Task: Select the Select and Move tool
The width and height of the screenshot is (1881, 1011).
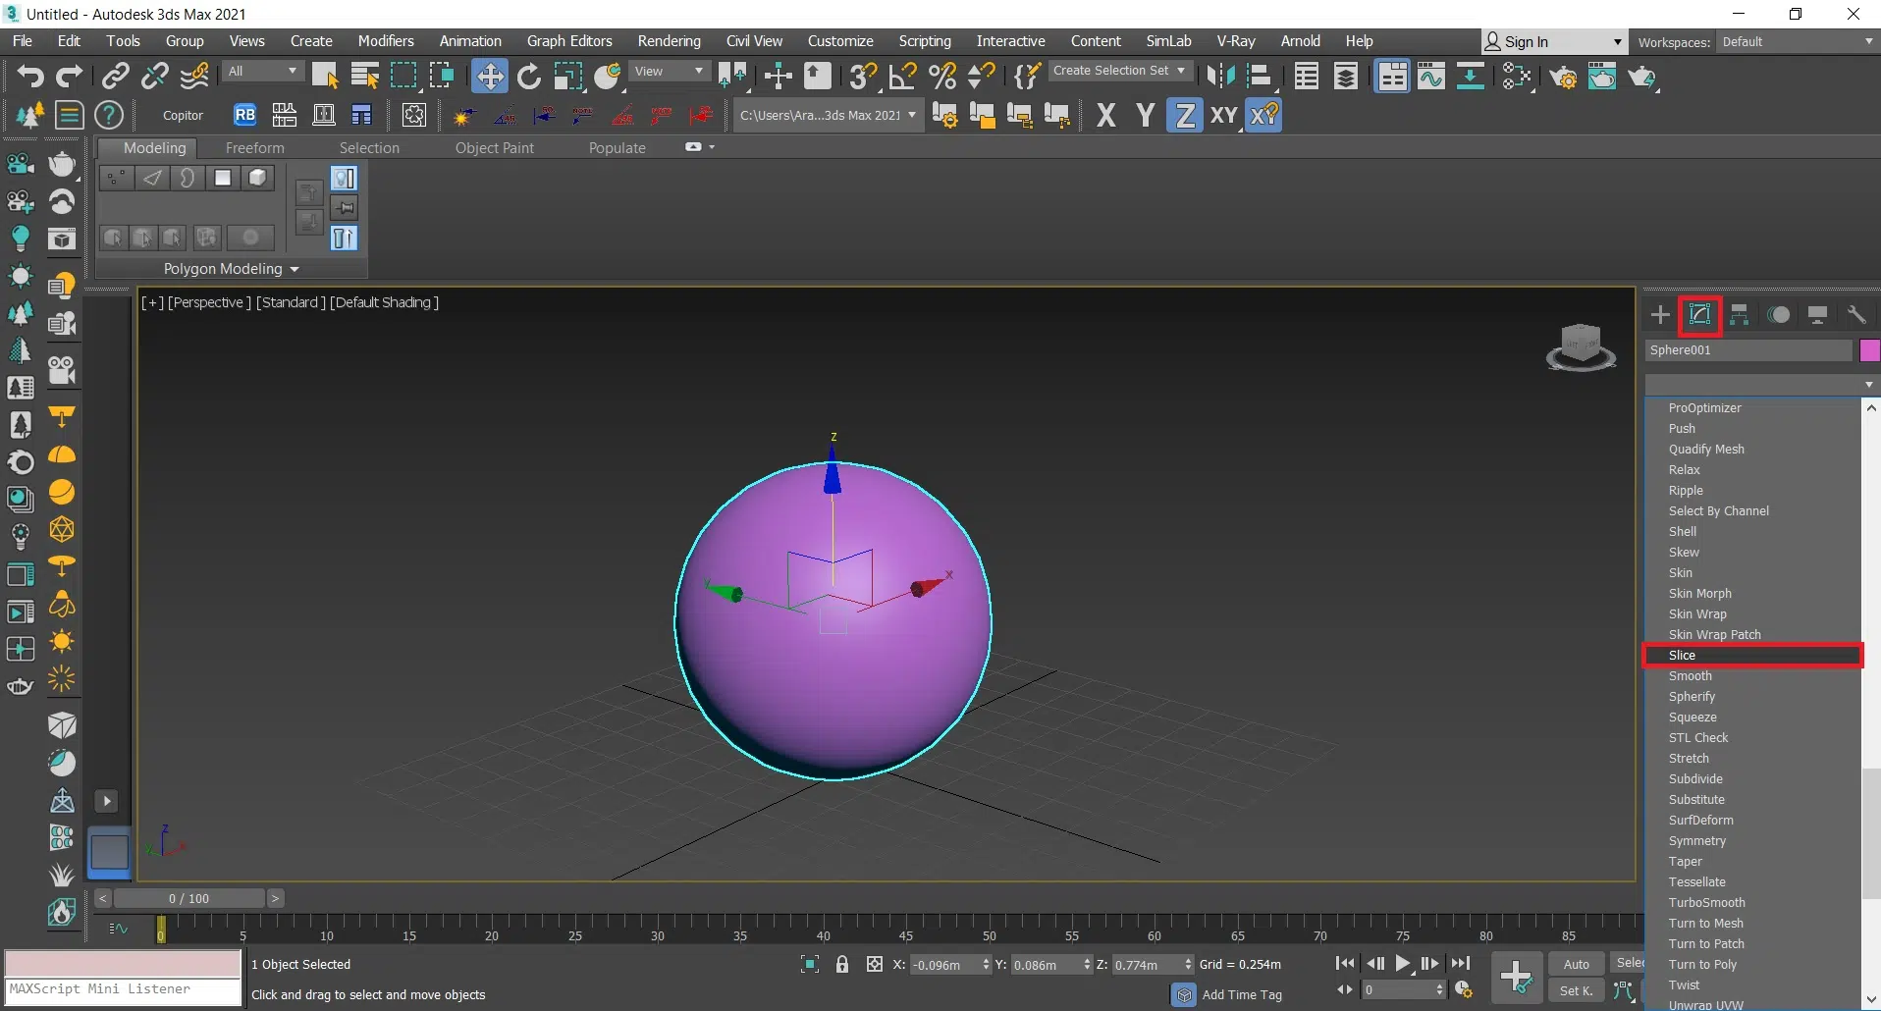Action: (x=489, y=76)
